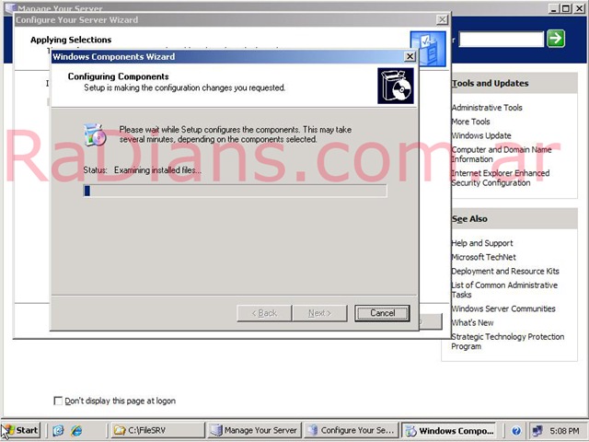
Task: Switch to Manage Your Server taskbar item
Action: (253, 430)
